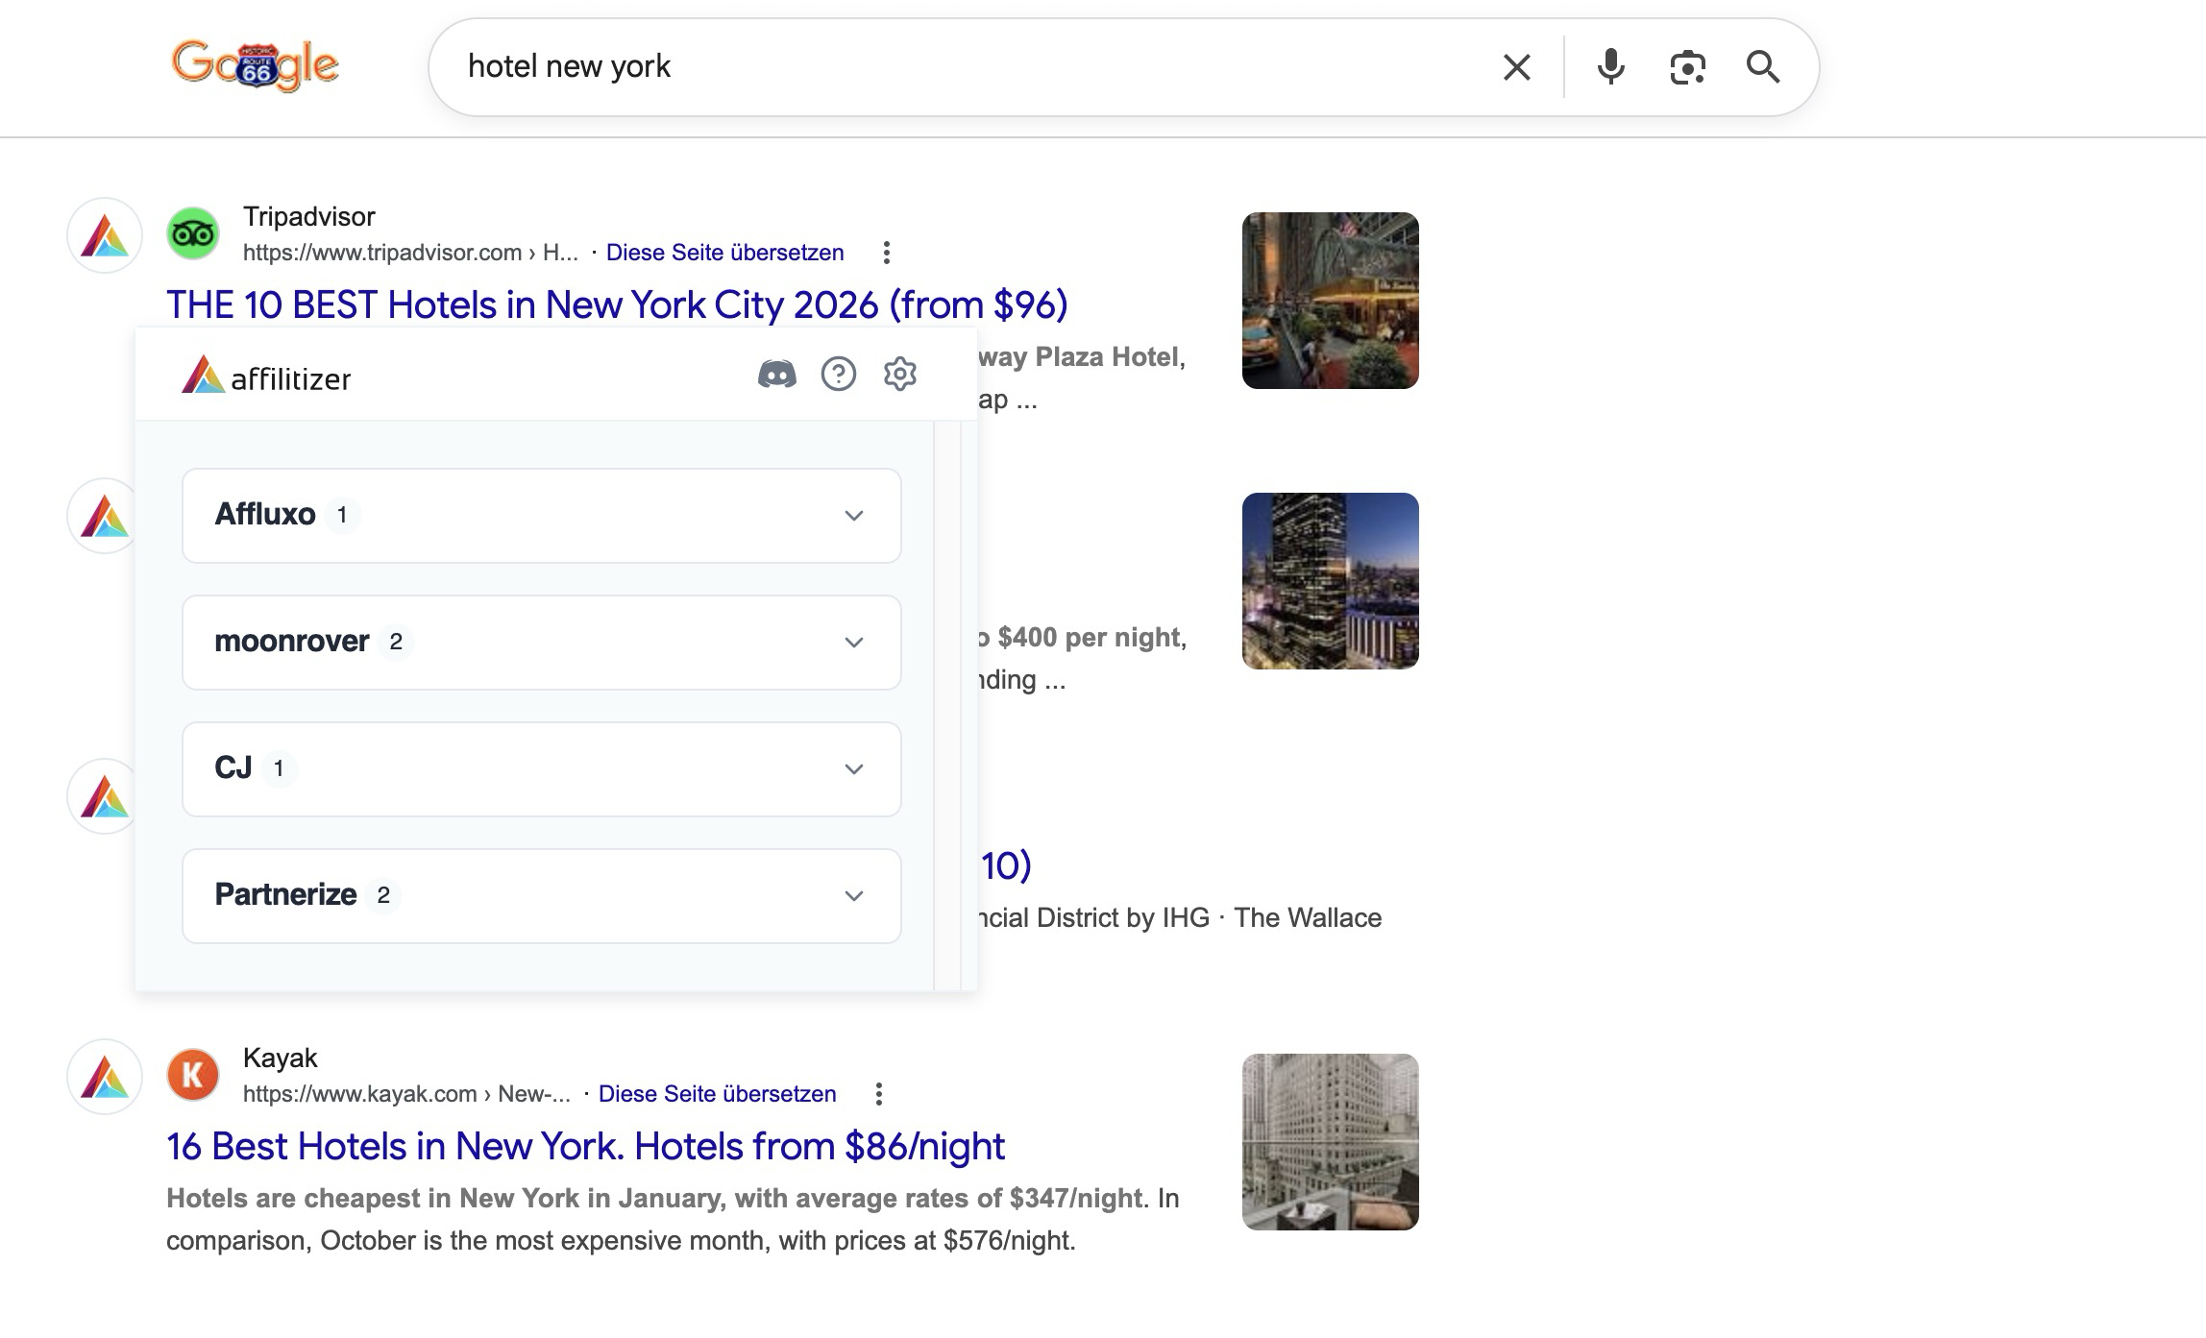This screenshot has width=2206, height=1338.
Task: Click The Wallace text in third result
Action: pos(1308,917)
